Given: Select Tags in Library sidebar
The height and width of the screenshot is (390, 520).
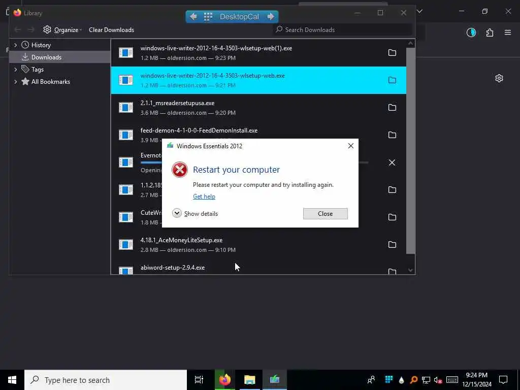Looking at the screenshot, I should click(x=37, y=69).
